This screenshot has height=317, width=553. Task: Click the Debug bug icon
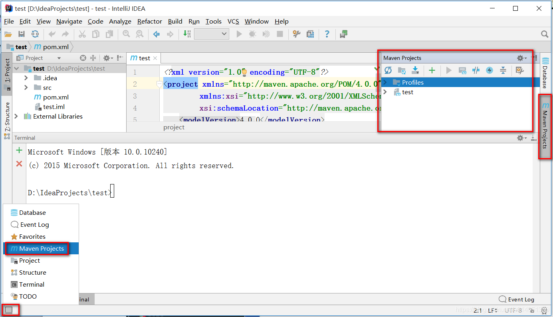tap(252, 34)
